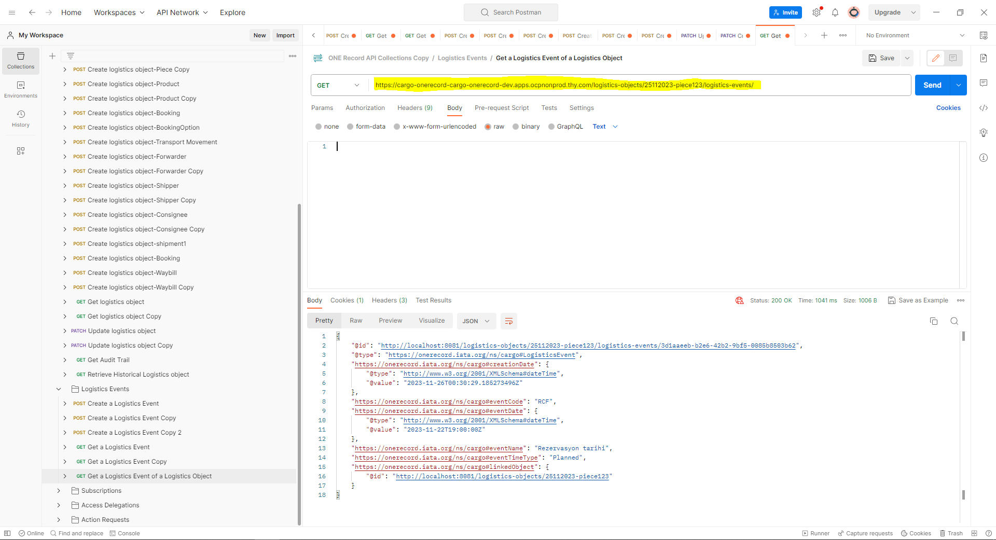Viewport: 996px width, 540px height.
Task: Click the blue Send button
Action: [x=932, y=85]
